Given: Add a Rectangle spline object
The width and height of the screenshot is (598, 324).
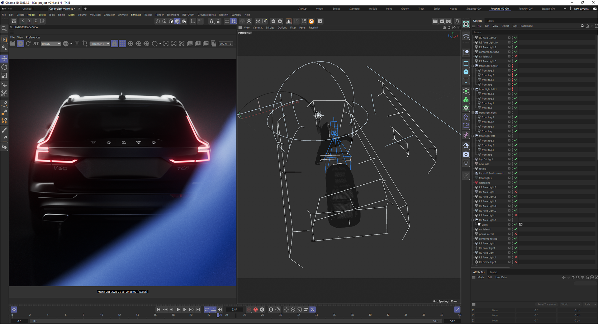Looking at the screenshot, I should coord(466,63).
